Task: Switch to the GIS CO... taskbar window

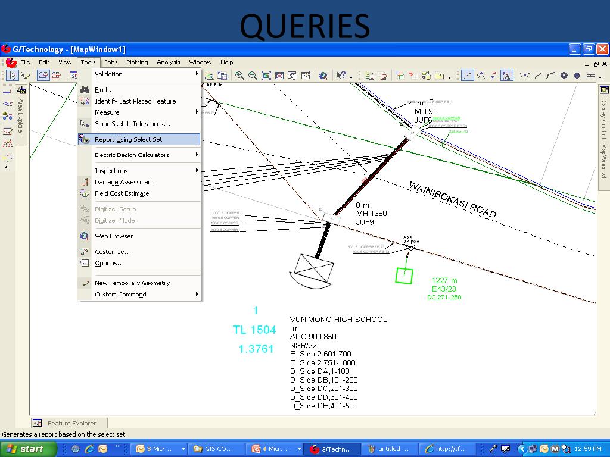Action: click(x=217, y=449)
